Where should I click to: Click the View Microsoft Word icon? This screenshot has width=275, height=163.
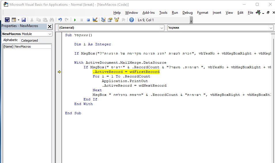point(7,20)
